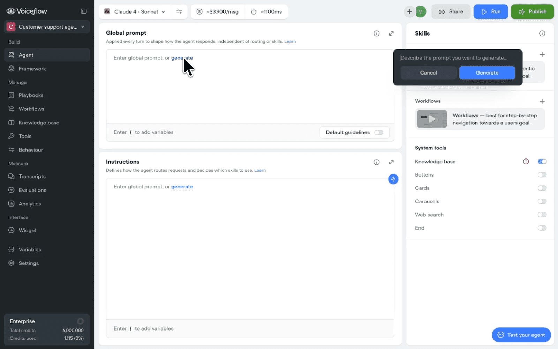
Task: Enable the Carousels system tool
Action: coord(542,201)
